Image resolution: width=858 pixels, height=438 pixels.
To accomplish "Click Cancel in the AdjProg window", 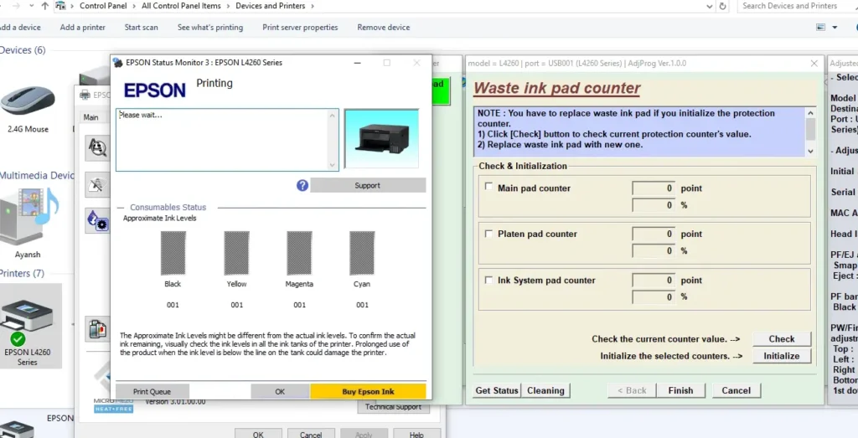I will [736, 390].
